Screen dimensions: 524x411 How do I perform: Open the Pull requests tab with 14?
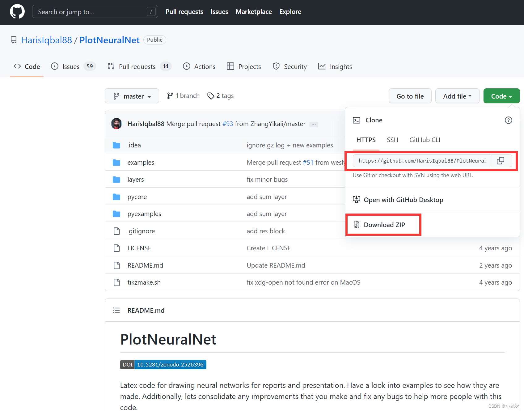point(139,66)
